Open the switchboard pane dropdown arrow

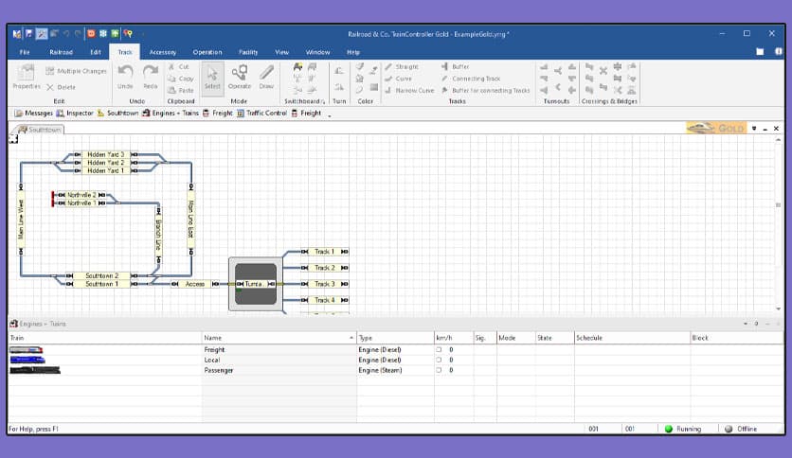coord(754,129)
